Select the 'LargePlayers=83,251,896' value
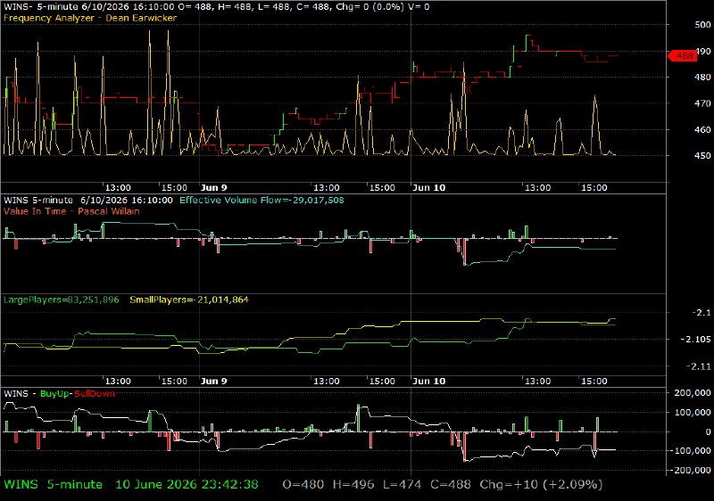 coord(61,300)
